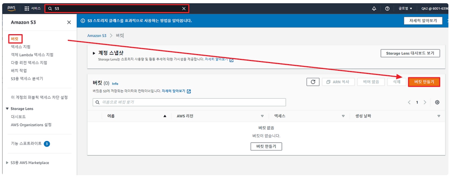The width and height of the screenshot is (450, 177).
Task: Open the QA2 account menu
Action: pyautogui.click(x=434, y=8)
